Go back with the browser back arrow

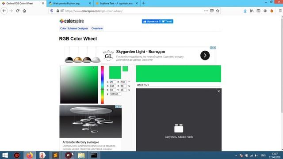pos(4,11)
